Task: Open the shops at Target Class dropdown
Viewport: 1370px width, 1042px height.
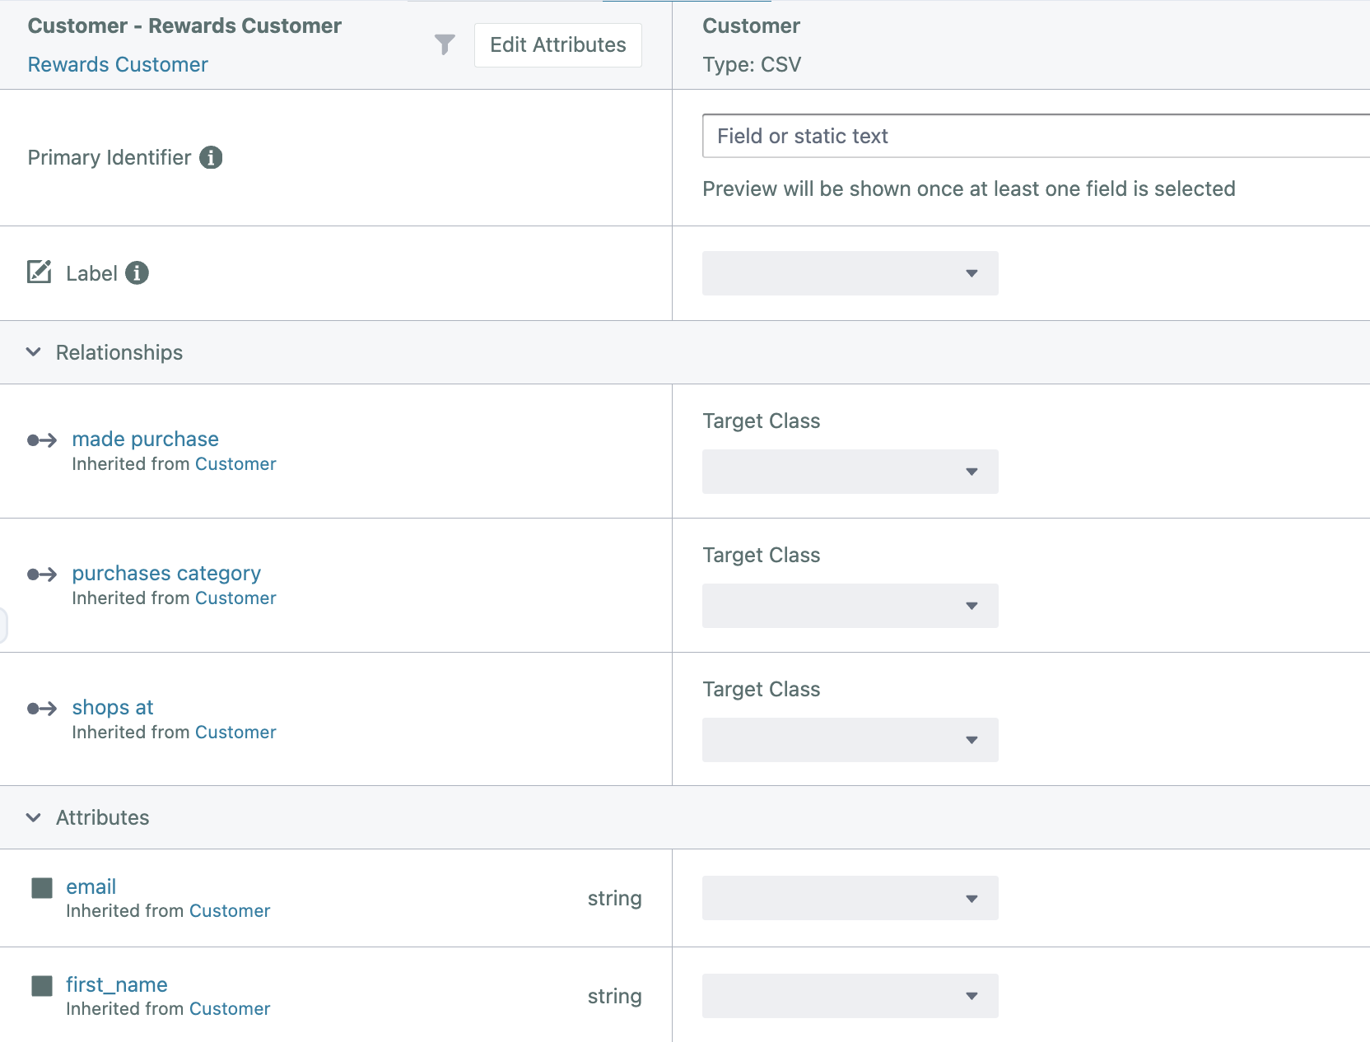Action: click(x=850, y=740)
